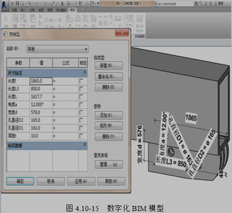The width and height of the screenshot is (232, 213).
Task: Click the 参数 column header
Action: [18, 63]
